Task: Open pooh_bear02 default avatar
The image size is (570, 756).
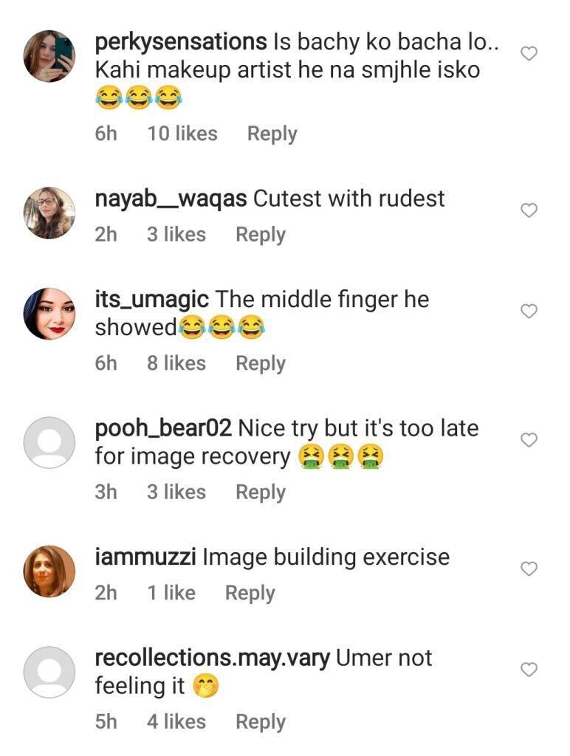Action: 49,442
